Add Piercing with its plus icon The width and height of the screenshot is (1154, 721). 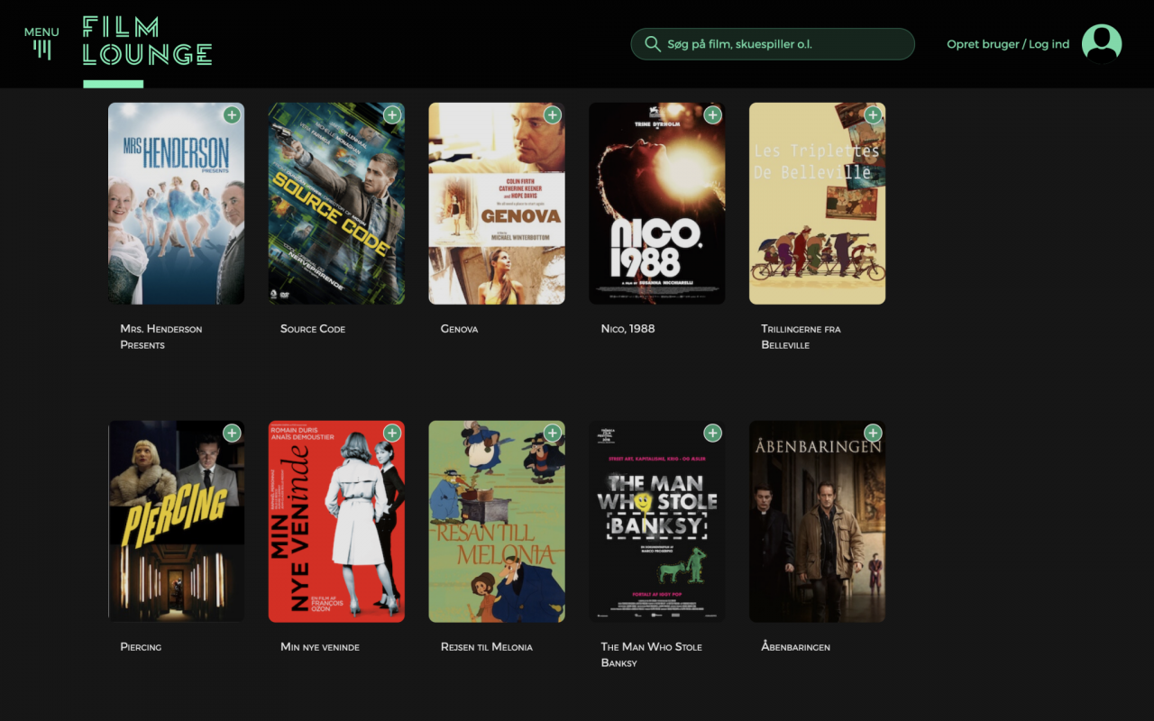pyautogui.click(x=232, y=434)
